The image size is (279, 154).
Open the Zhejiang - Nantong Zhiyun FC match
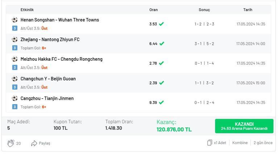50,39
